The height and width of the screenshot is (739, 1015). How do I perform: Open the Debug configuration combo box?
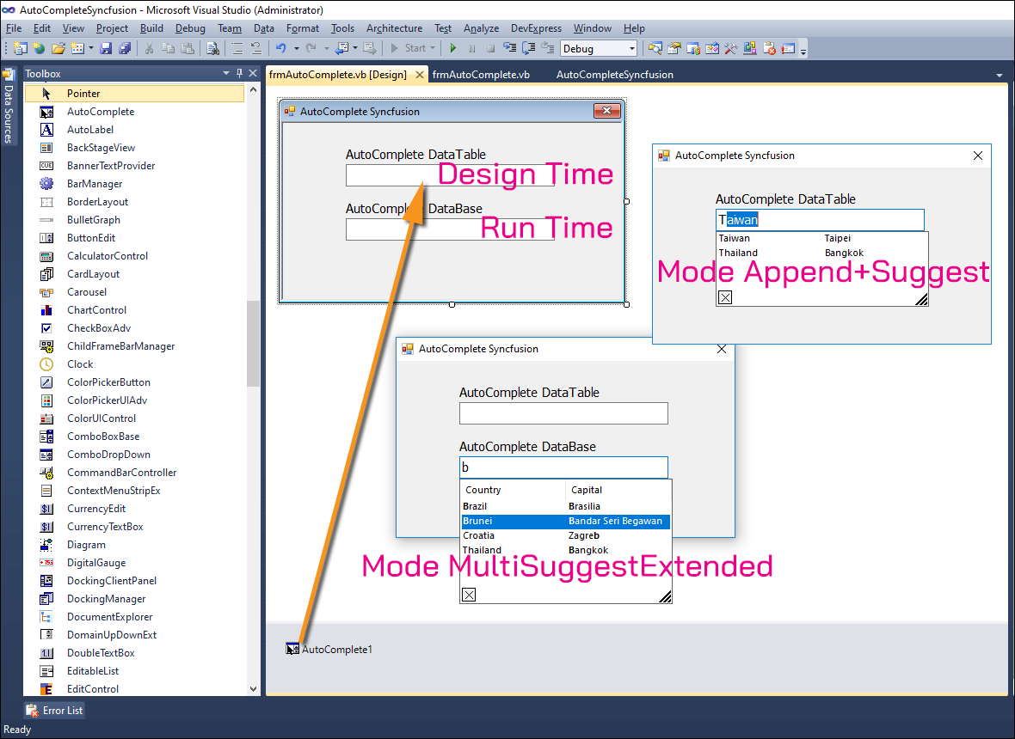(599, 48)
